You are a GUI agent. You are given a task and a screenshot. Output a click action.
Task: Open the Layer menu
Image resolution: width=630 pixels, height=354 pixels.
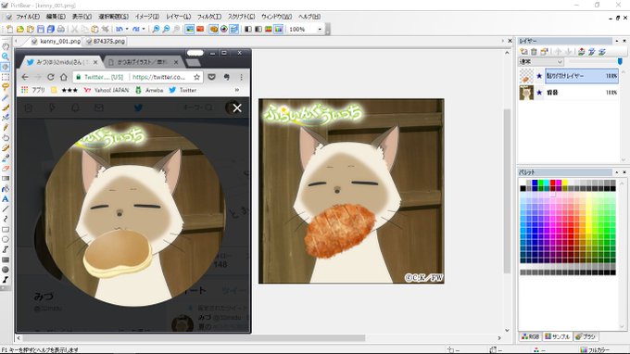[x=179, y=17]
